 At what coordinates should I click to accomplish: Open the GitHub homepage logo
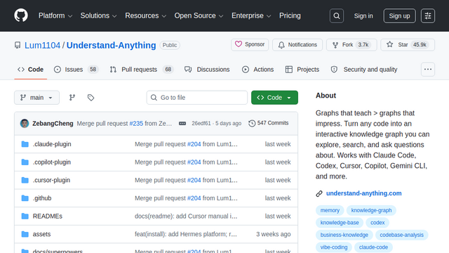click(21, 15)
